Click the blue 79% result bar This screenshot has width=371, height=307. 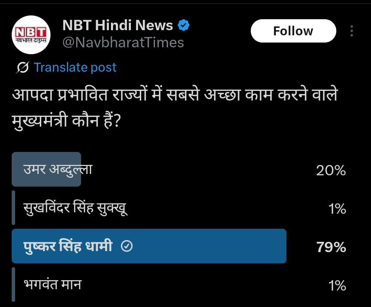[206, 246]
